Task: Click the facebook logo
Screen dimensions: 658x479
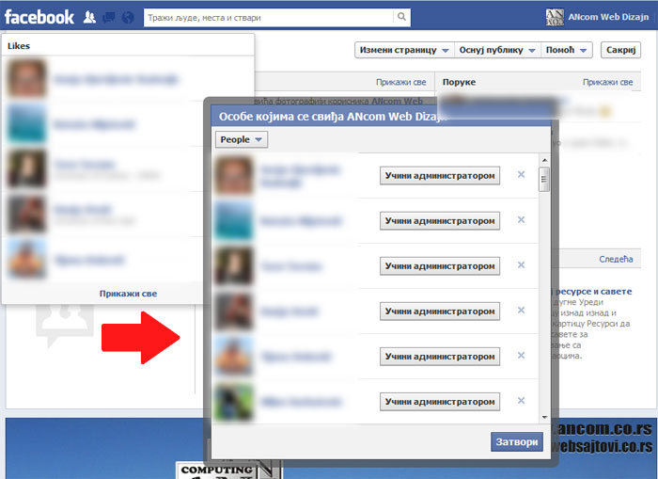Action: [x=39, y=17]
